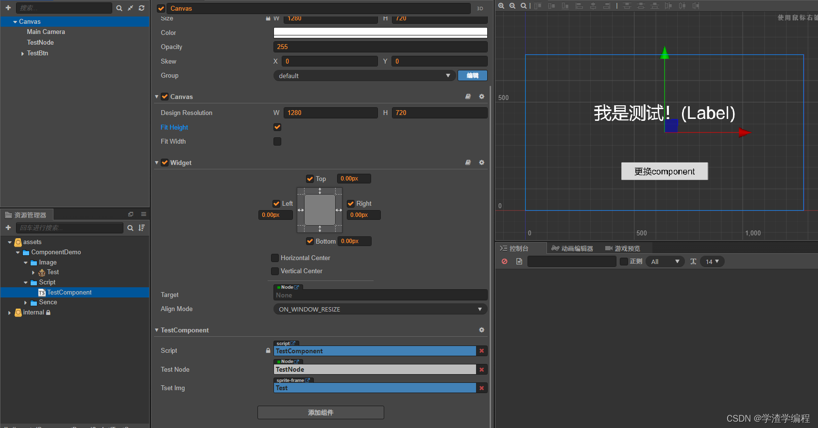The image size is (818, 428).
Task: Toggle assets sort order icon
Action: point(141,228)
